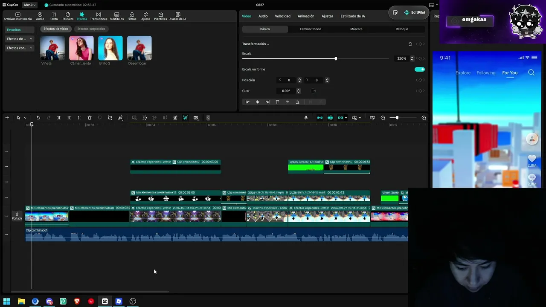Split the clip at the playhead
The width and height of the screenshot is (546, 307).
click(59, 118)
